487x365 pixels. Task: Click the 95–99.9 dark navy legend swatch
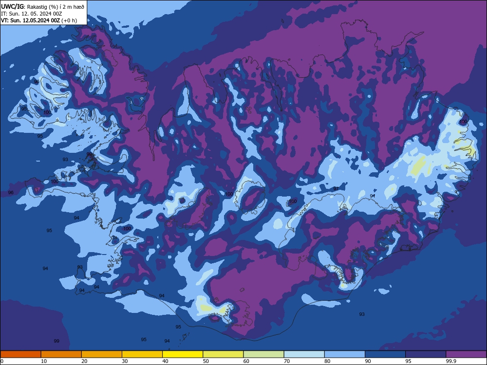(x=426, y=354)
